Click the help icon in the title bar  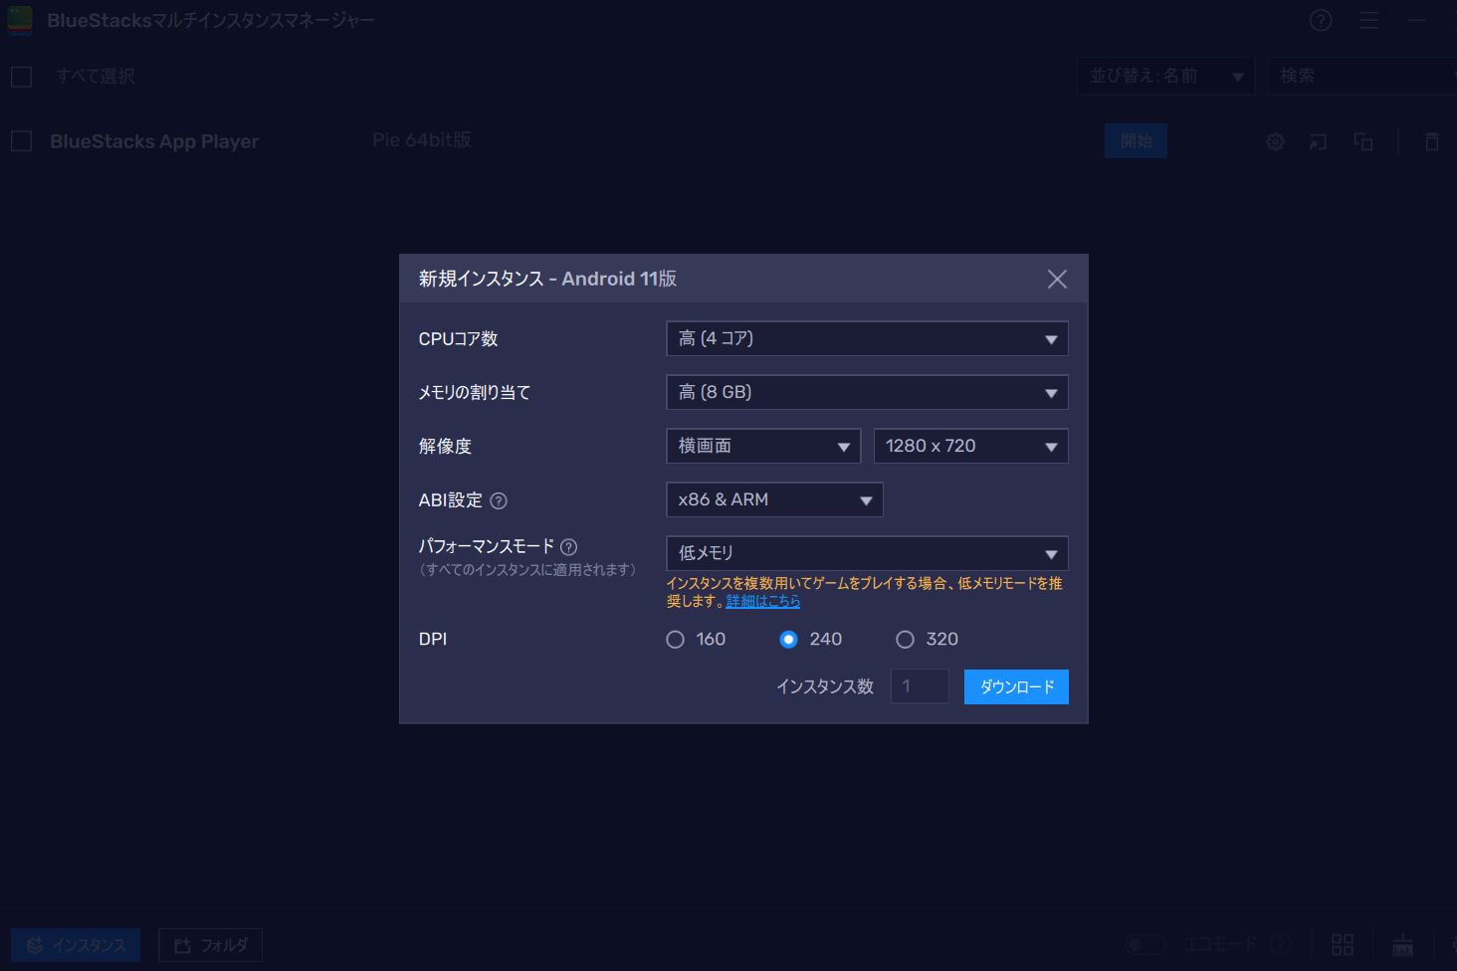(1321, 20)
